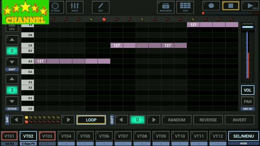Image resolution: width=260 pixels, height=146 pixels.
Task: Select track VT11
Action: pyautogui.click(x=199, y=136)
